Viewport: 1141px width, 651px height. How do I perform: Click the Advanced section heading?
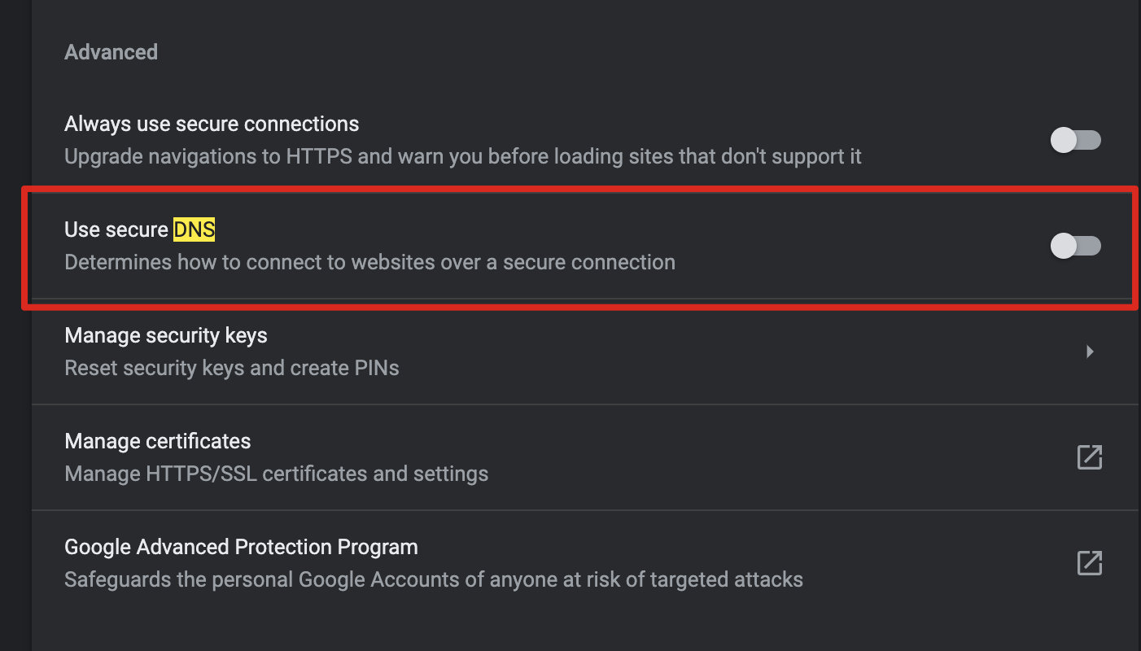point(111,52)
